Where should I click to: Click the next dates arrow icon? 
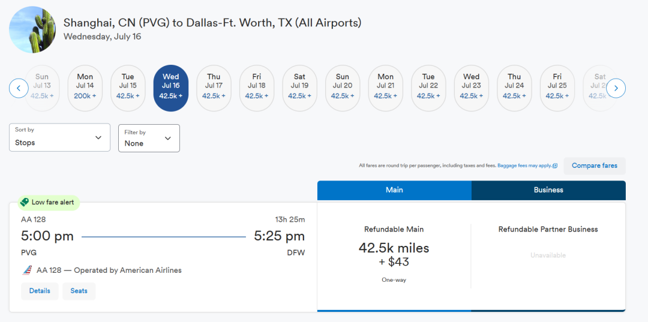[616, 89]
